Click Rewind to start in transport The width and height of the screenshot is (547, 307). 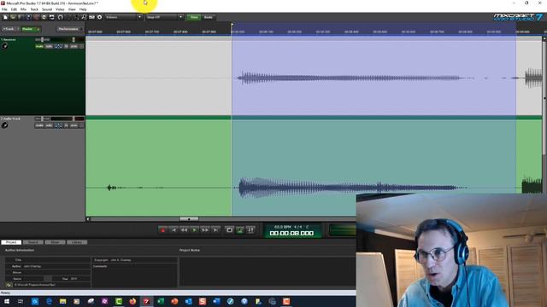(174, 229)
